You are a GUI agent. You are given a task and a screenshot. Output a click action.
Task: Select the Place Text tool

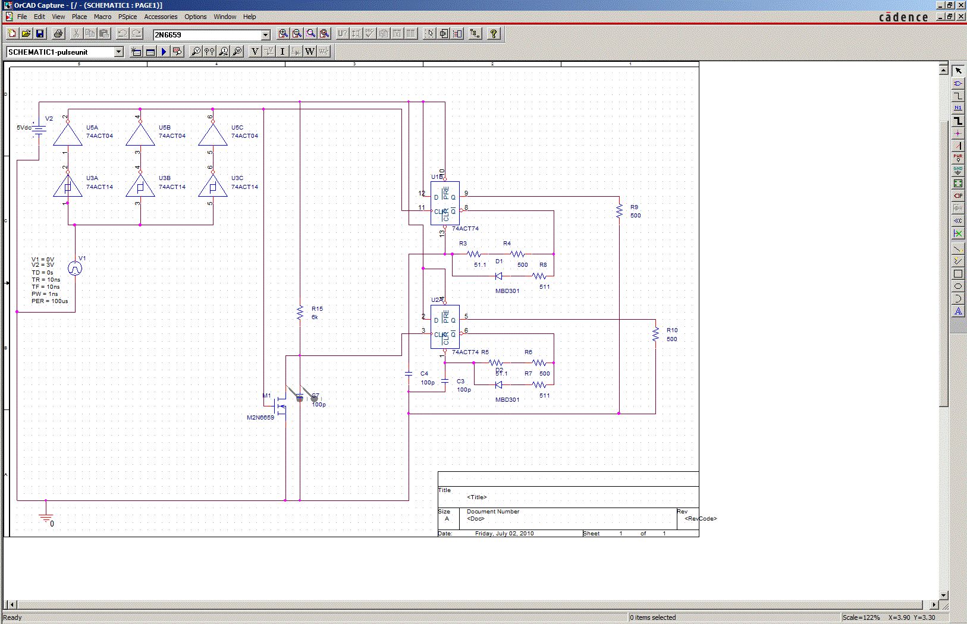[x=957, y=311]
